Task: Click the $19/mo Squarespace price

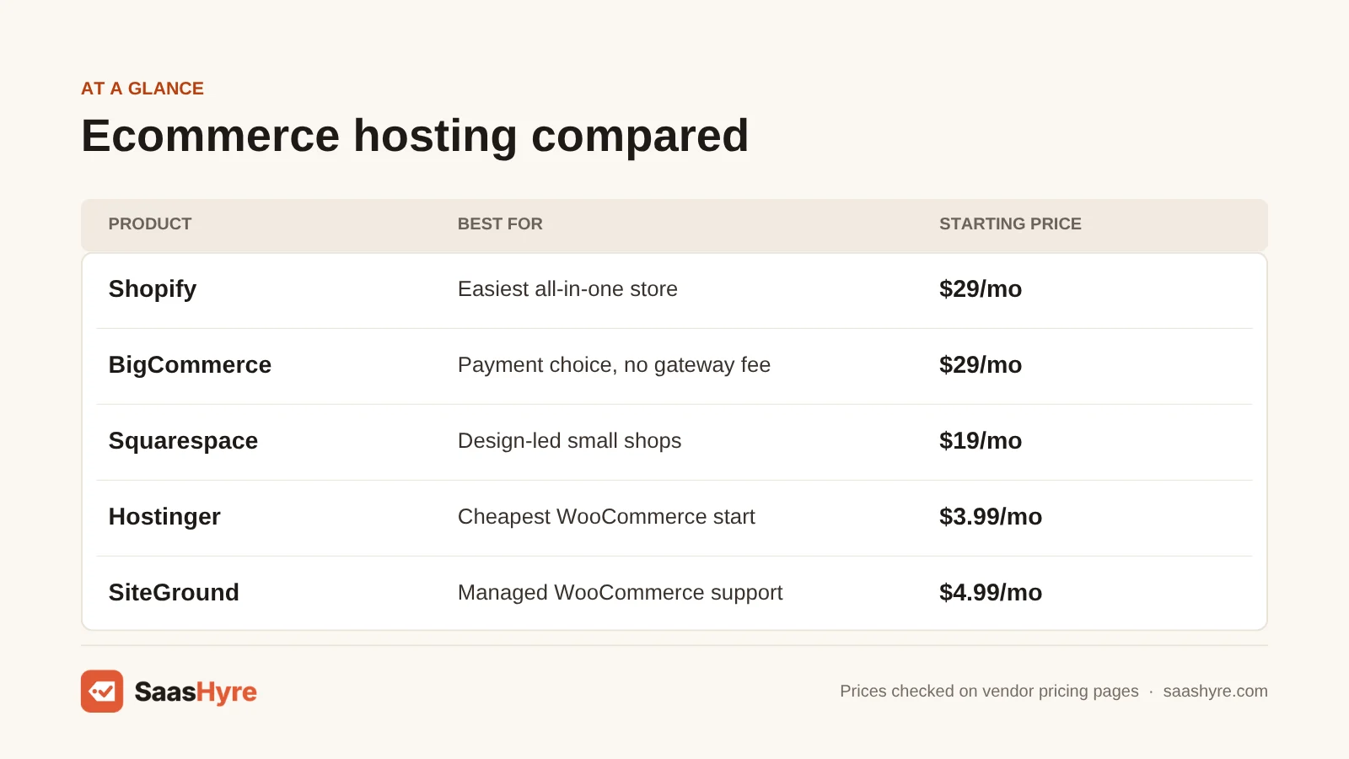Action: [x=981, y=440]
